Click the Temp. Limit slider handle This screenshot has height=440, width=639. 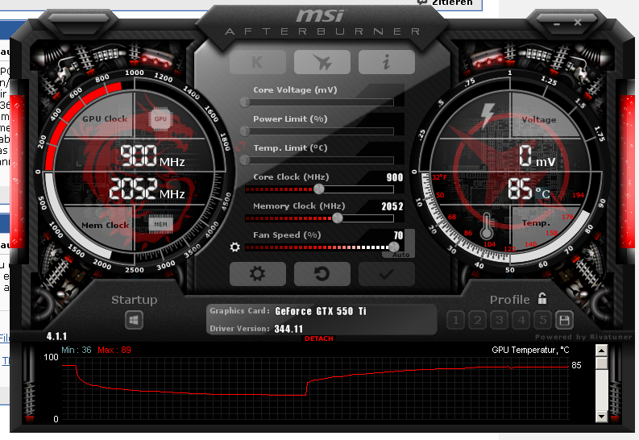245,160
